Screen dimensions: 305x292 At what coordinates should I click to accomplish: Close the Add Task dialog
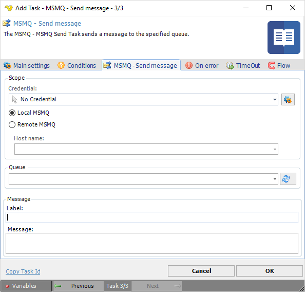[293, 8]
